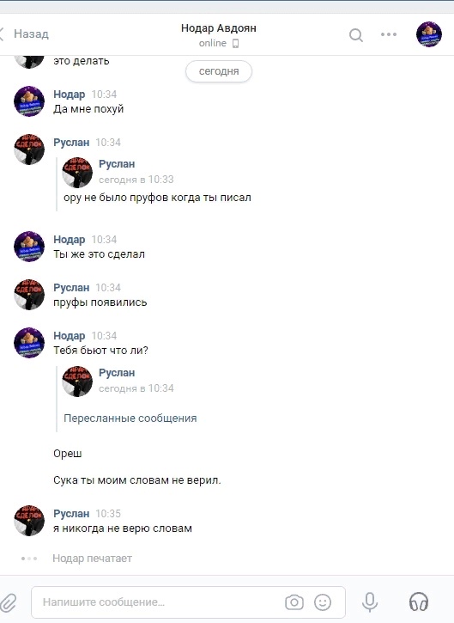Screen dimensions: 454x623
Task: Click the header avatar thumbnail
Action: click(x=429, y=34)
